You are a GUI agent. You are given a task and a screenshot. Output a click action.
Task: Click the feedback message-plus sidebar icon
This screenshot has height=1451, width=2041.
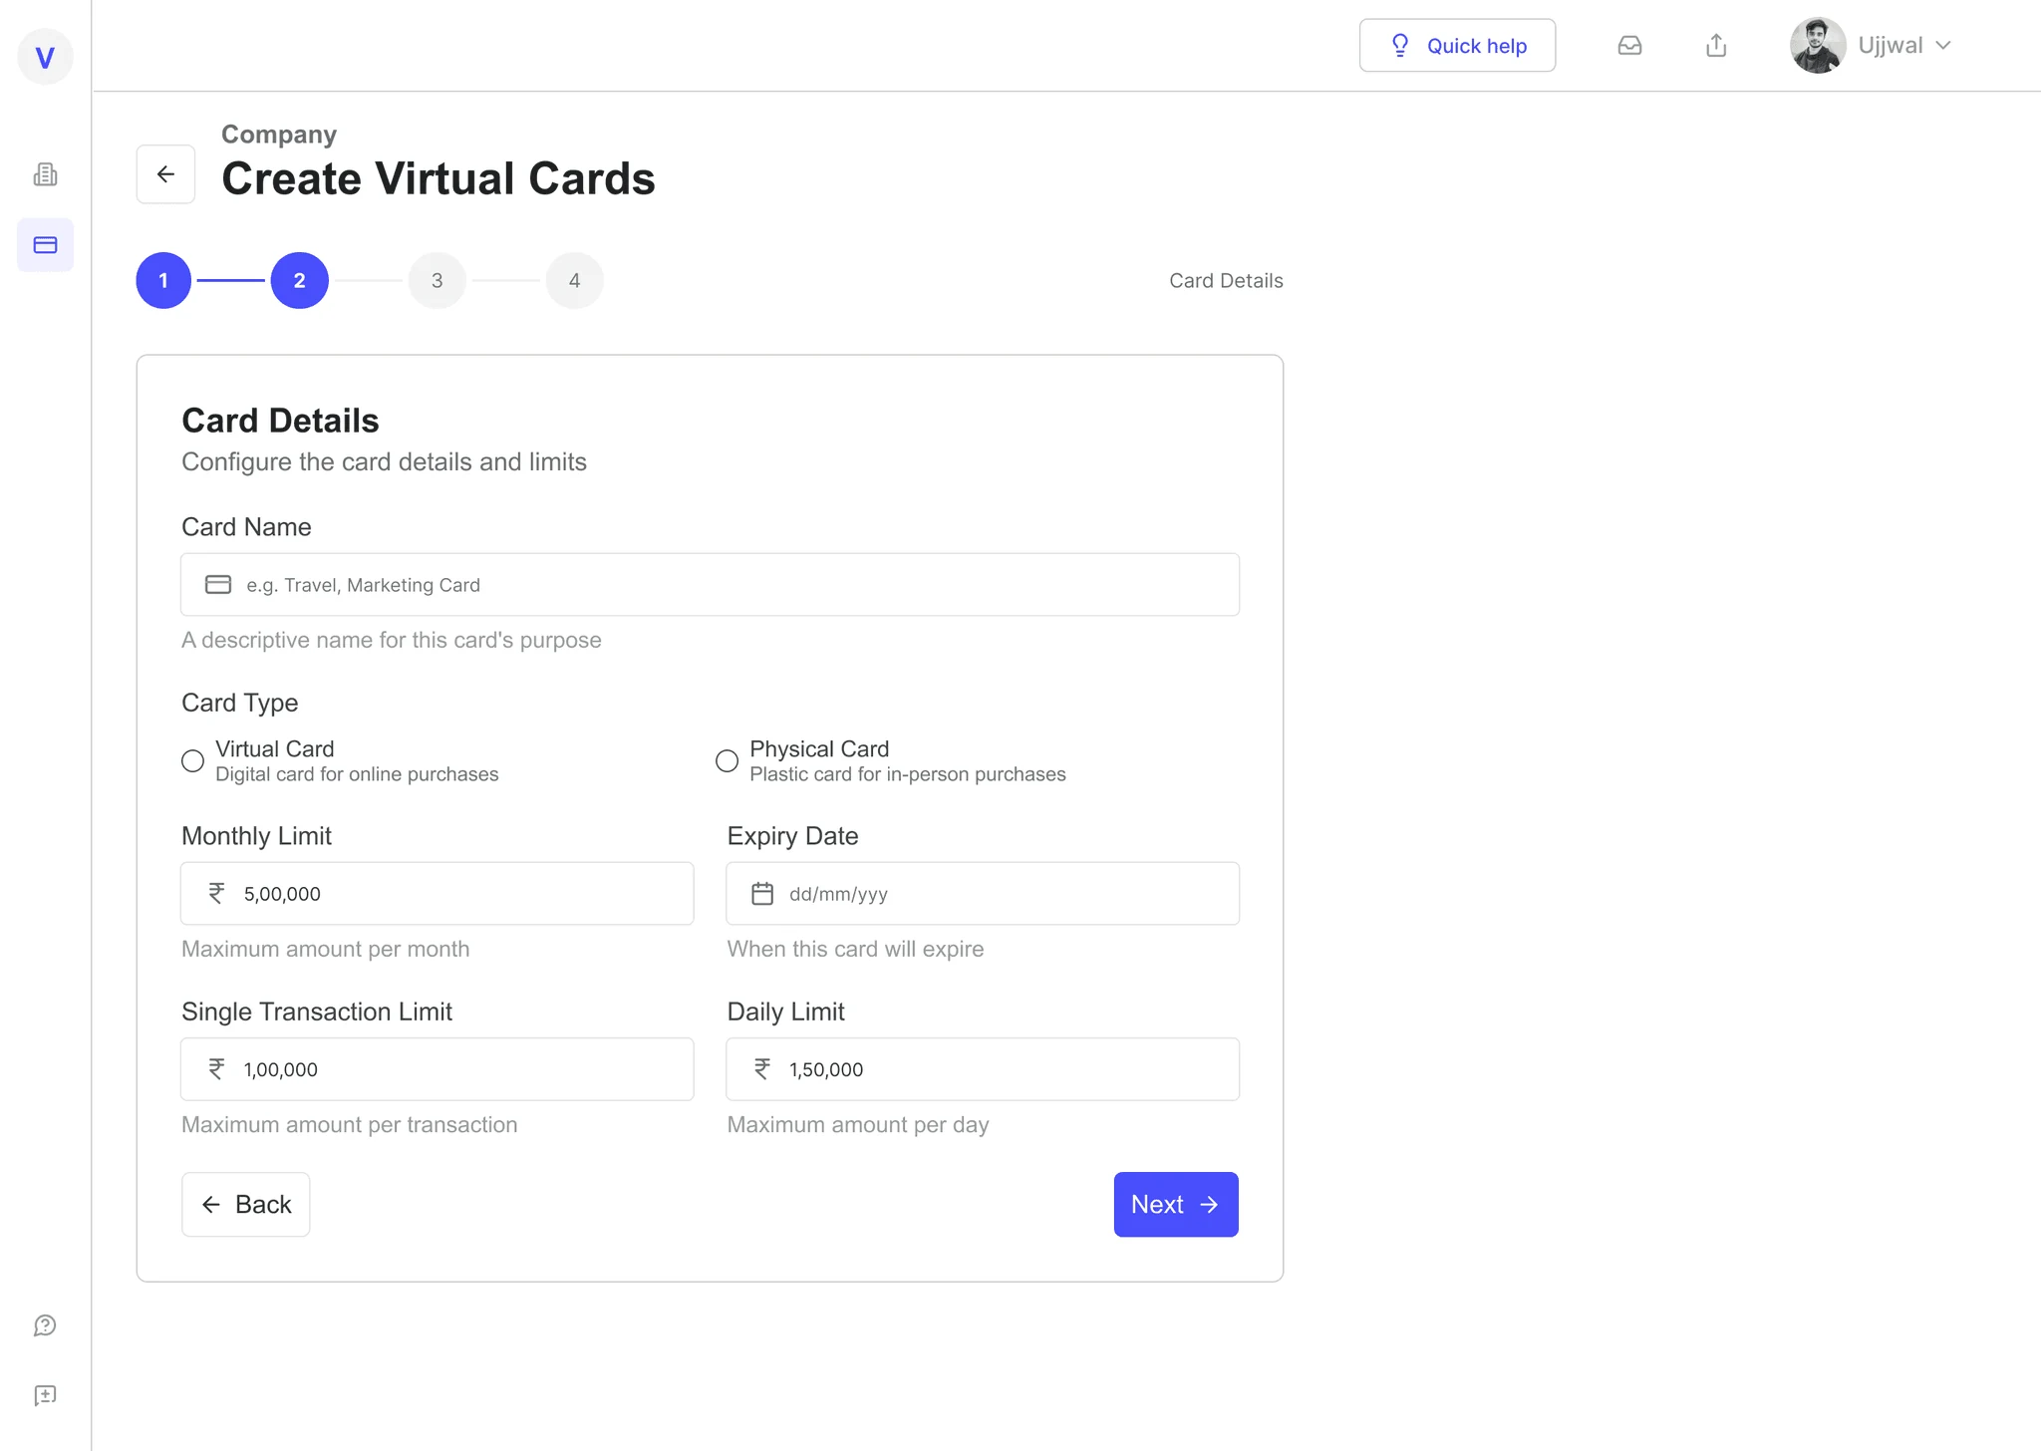coord(45,1395)
